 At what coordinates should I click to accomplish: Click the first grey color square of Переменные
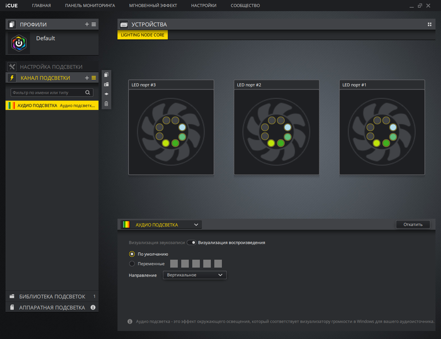tap(174, 264)
